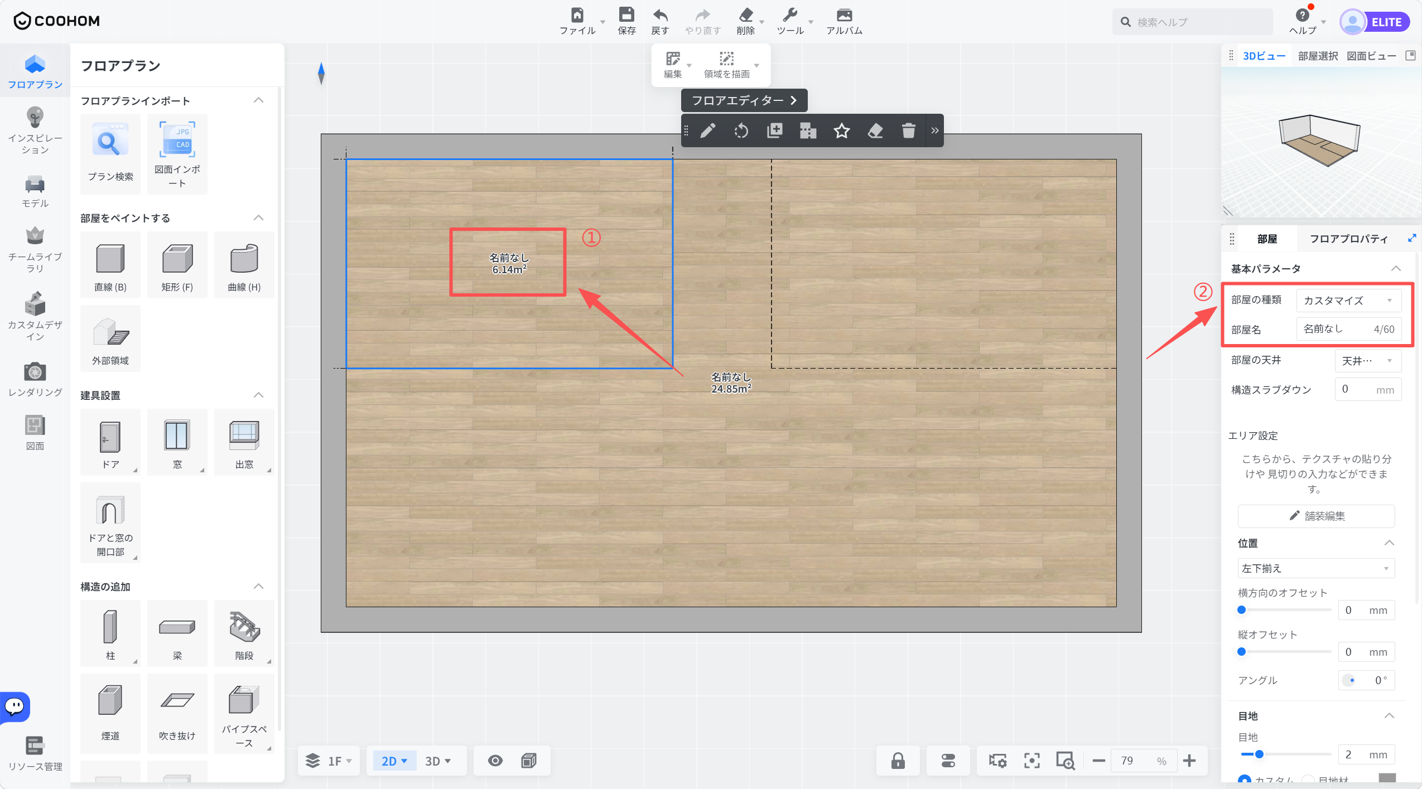Select the 直線 (B) room drawing tool
Image resolution: width=1422 pixels, height=789 pixels.
click(x=110, y=265)
